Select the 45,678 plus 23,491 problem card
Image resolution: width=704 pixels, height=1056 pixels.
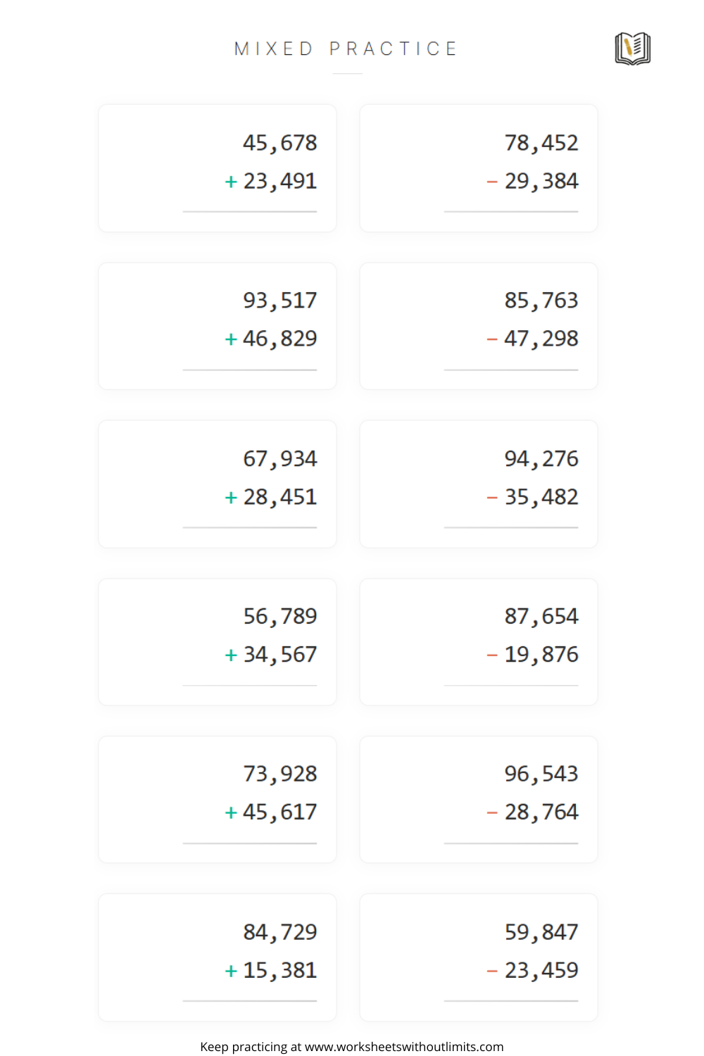click(218, 168)
